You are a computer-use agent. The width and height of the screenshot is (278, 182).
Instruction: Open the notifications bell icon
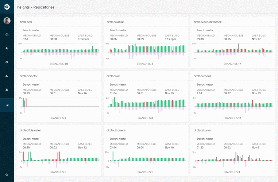pyautogui.click(x=7, y=90)
